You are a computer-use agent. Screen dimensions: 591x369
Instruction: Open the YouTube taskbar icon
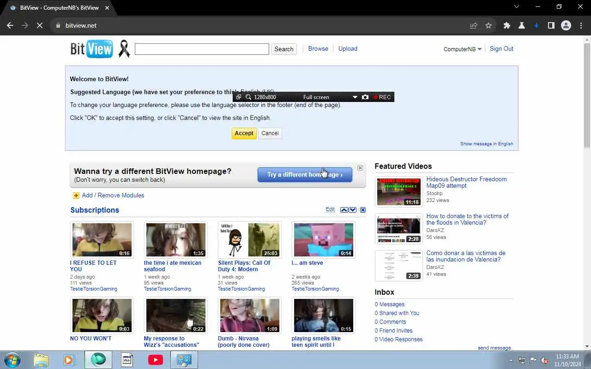(156, 360)
